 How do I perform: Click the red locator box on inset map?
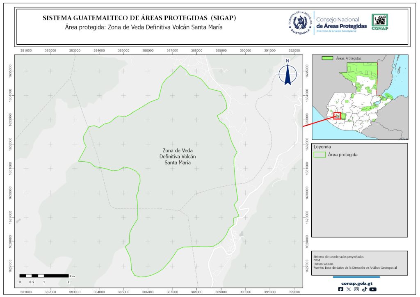pos(337,116)
